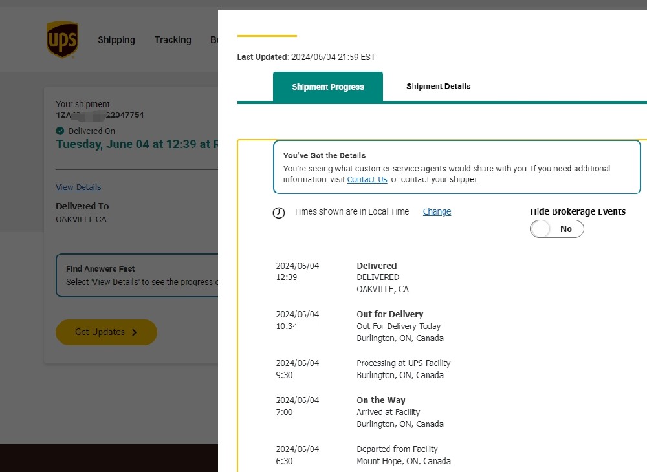The image size is (647, 472).
Task: Click the OAKVILLE, CA delivered location
Action: (383, 290)
